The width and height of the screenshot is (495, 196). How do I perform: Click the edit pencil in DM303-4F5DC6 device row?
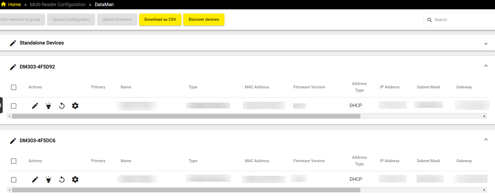tap(35, 179)
